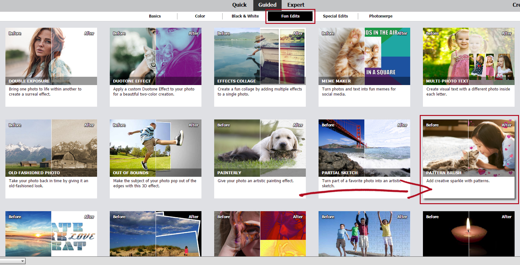Select the Guided mode tab

267,5
